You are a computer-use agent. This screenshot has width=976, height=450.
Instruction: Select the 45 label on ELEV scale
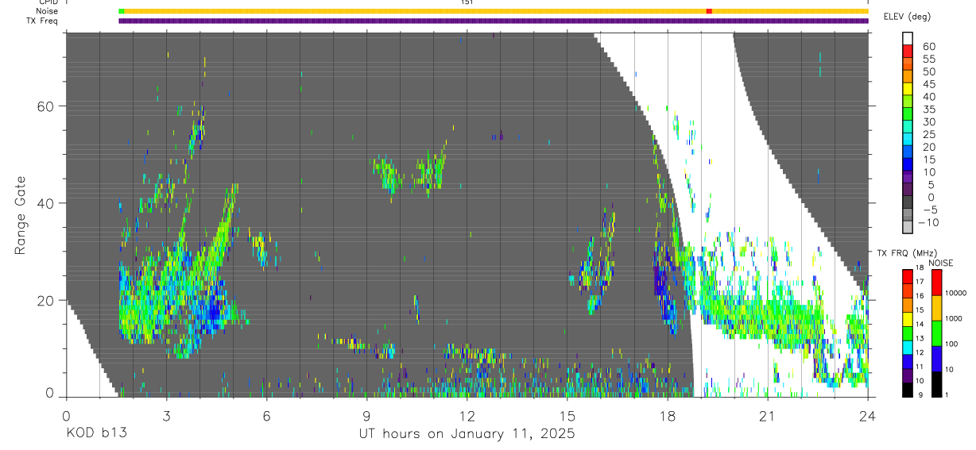(x=928, y=84)
